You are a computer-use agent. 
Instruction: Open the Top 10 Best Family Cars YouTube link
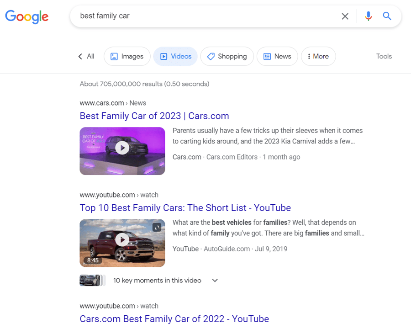tap(185, 208)
